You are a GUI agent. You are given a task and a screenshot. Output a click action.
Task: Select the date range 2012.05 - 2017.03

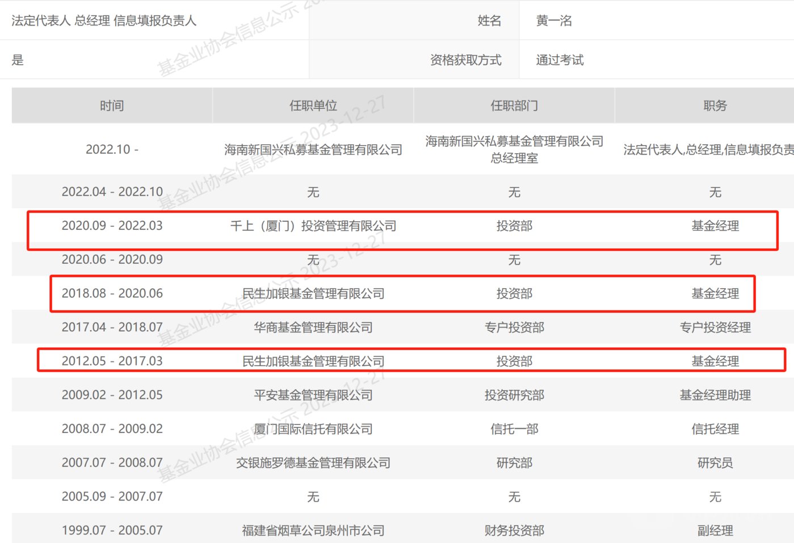[112, 361]
